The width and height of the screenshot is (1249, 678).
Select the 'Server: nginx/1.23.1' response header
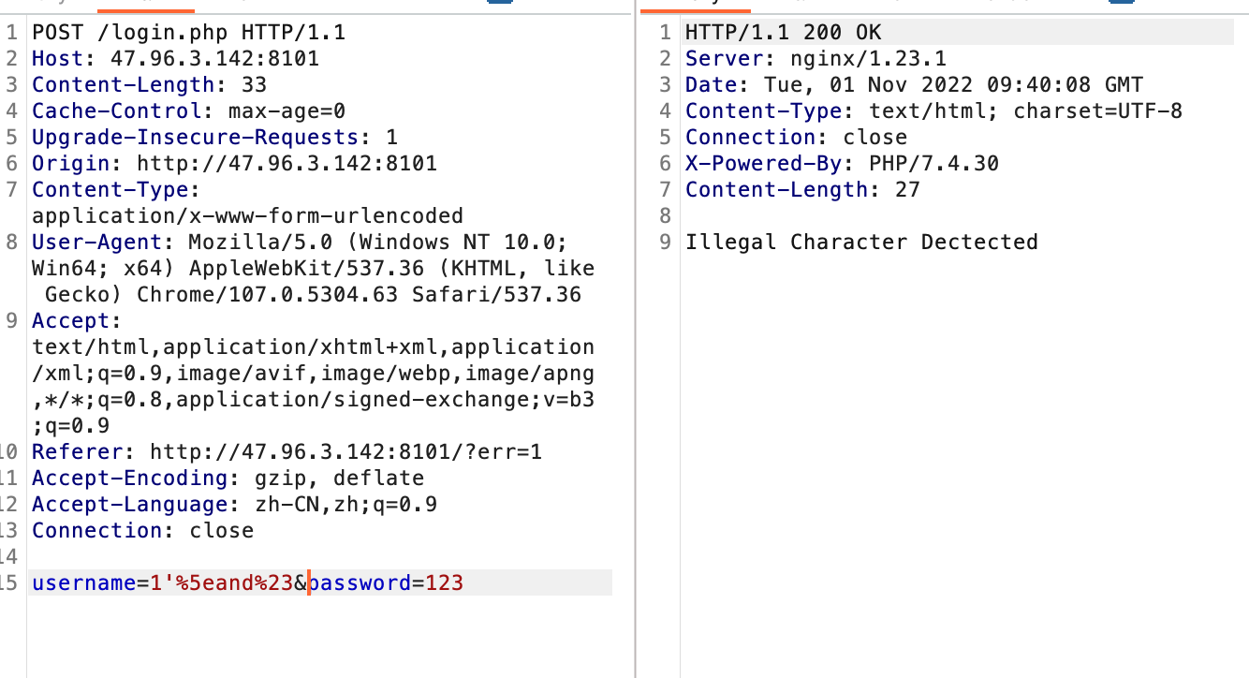pos(816,59)
